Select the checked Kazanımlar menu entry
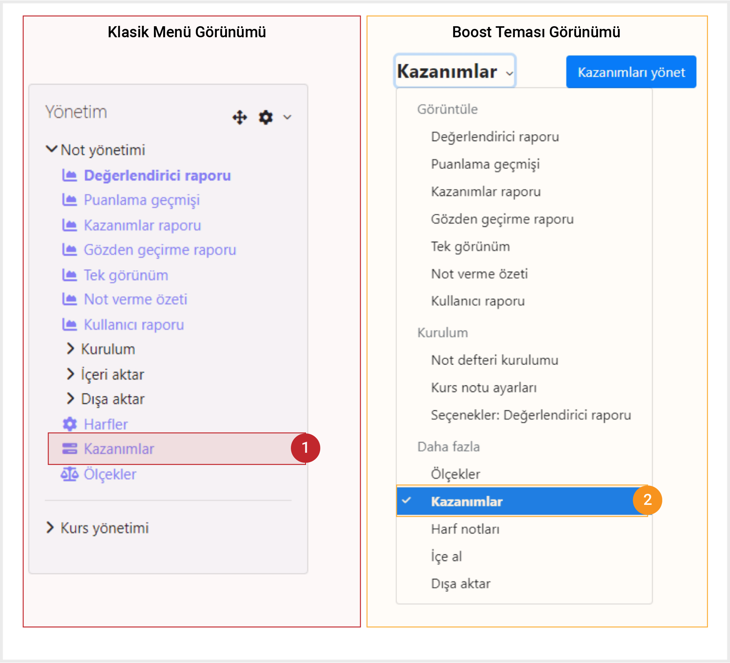This screenshot has width=730, height=663. click(x=522, y=501)
